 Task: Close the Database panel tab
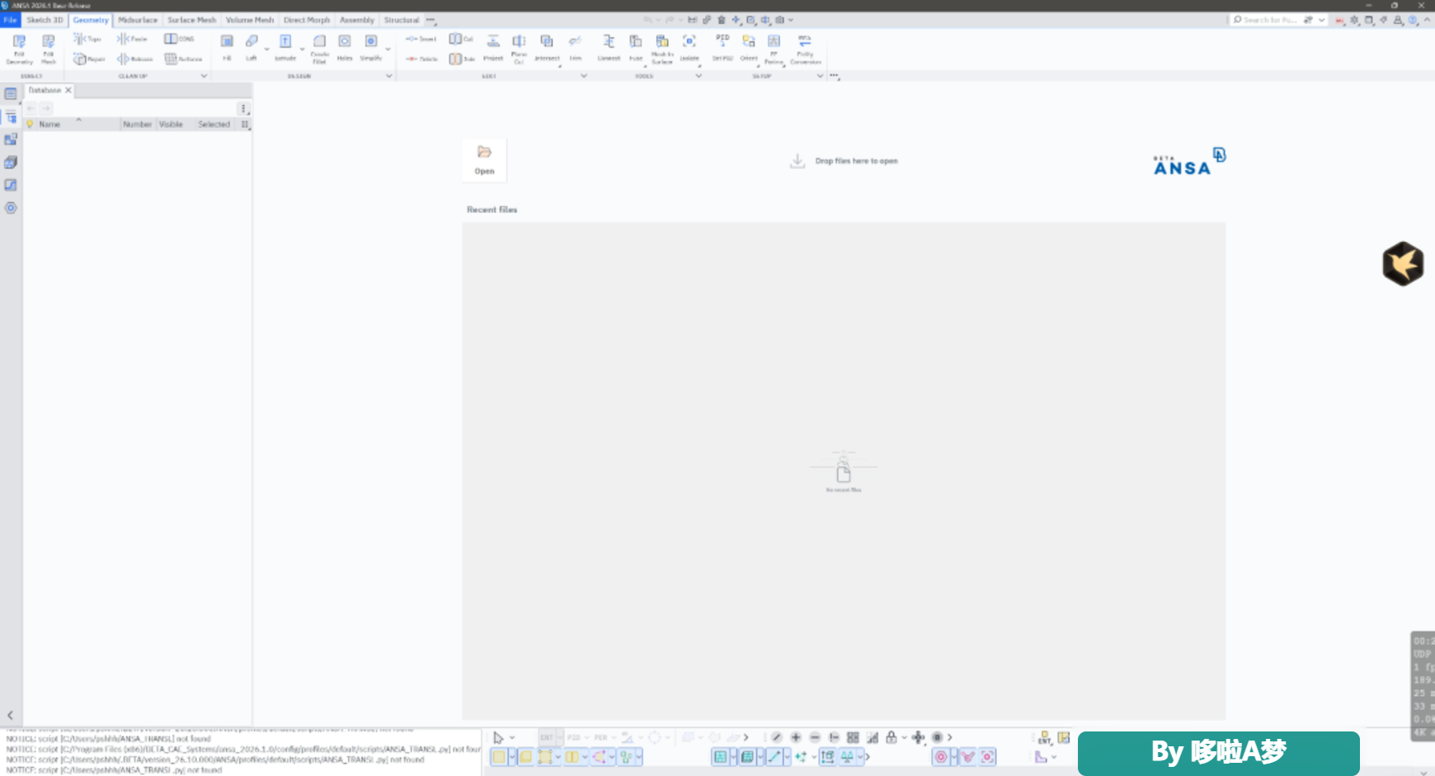68,90
